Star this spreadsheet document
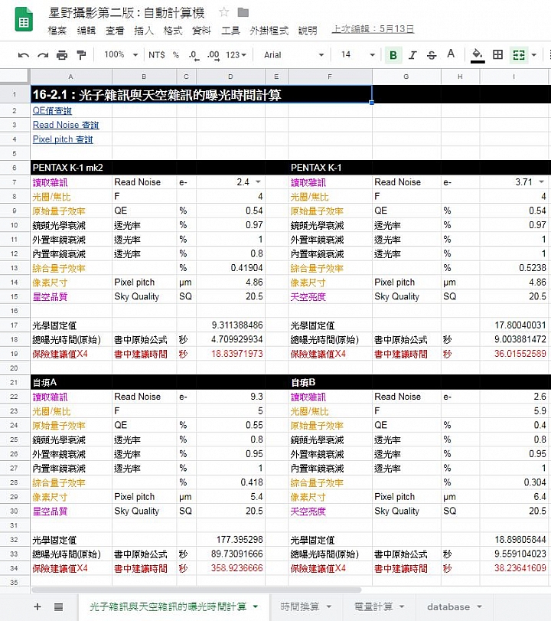The image size is (551, 621). click(224, 12)
